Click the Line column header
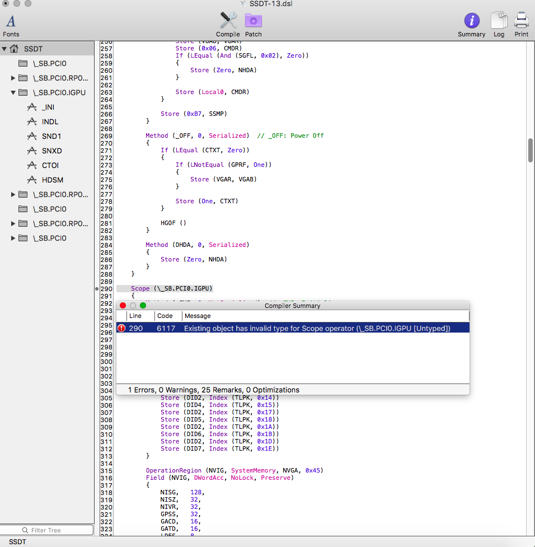 point(135,316)
